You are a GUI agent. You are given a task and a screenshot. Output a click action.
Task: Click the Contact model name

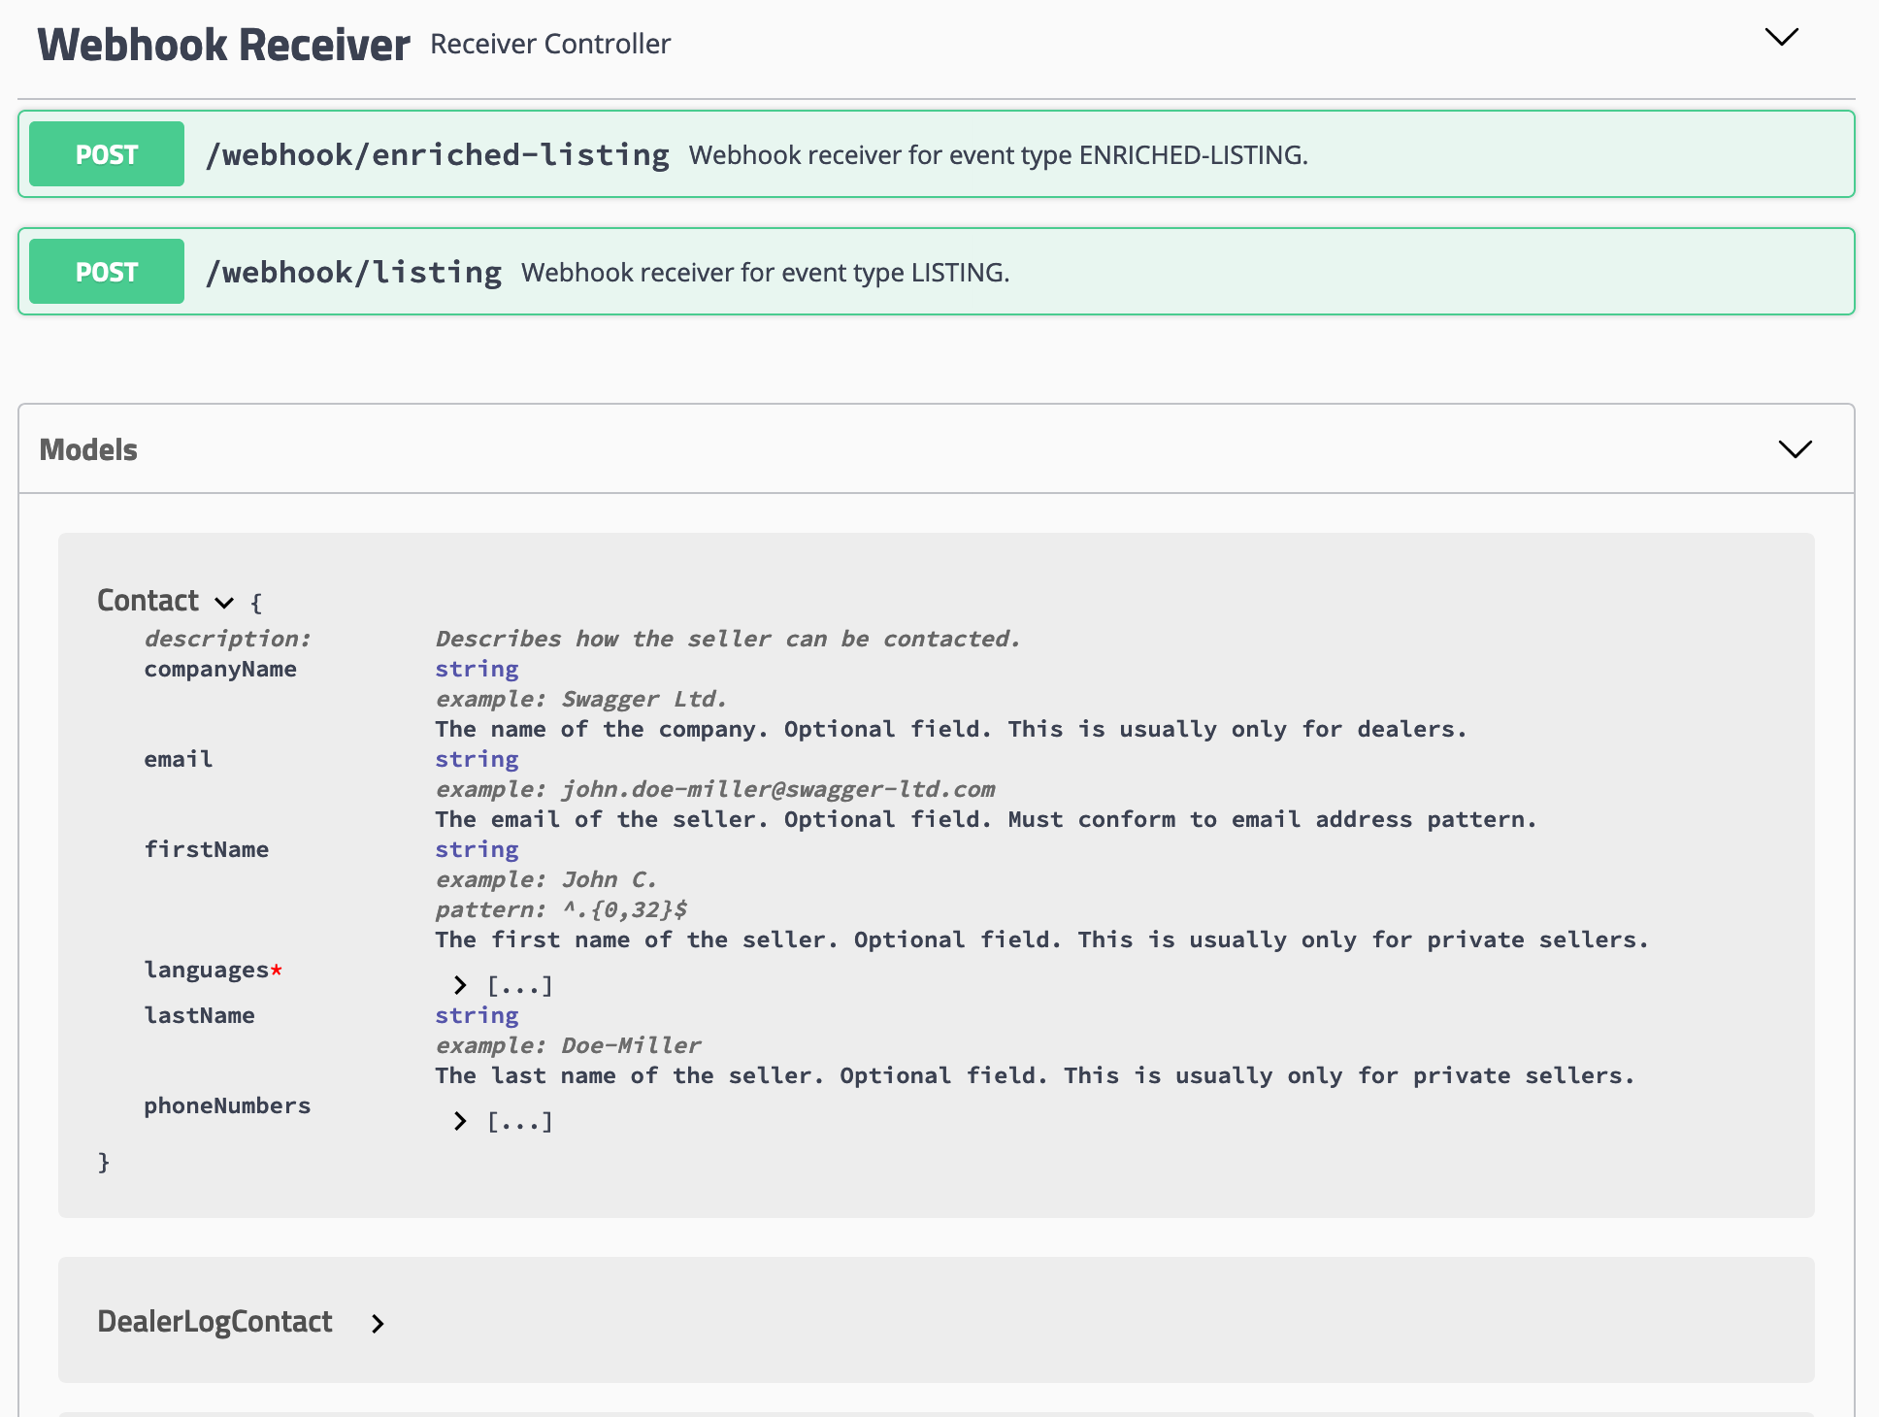coord(148,601)
